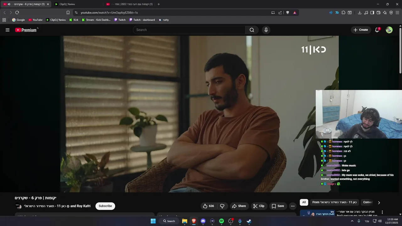This screenshot has height=226, width=402.
Task: Open Discord from the taskbar
Action: 203,221
